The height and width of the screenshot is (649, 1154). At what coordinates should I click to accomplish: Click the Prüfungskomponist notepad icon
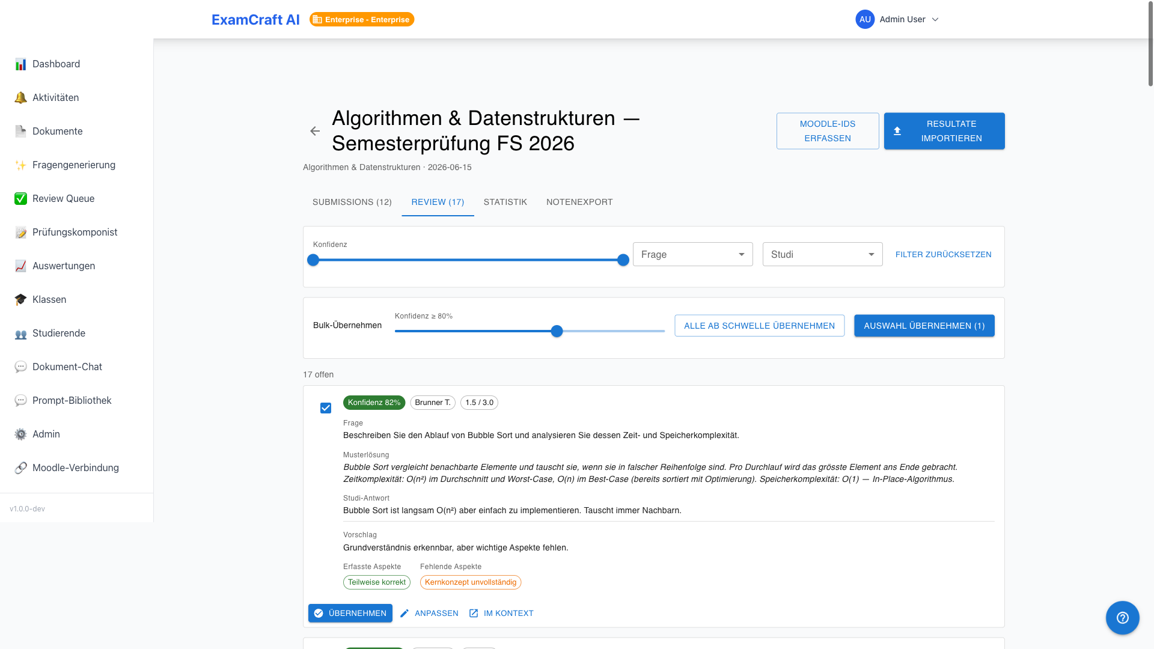click(x=20, y=233)
